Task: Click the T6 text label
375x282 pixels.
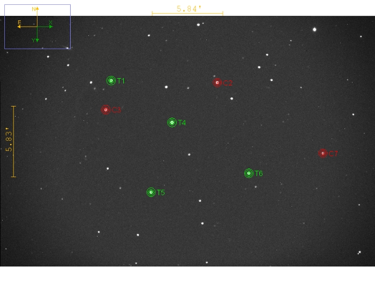Action: point(259,174)
